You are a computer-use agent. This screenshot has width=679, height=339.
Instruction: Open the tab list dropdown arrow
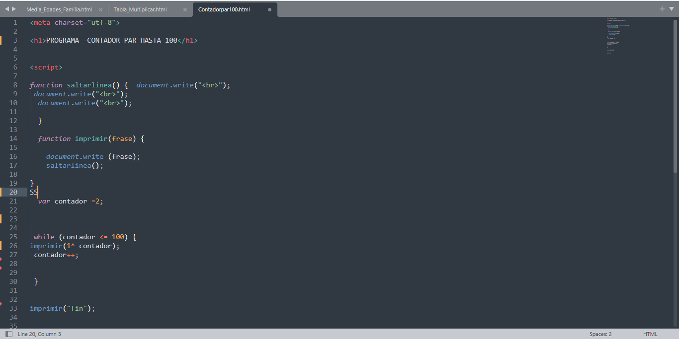(x=671, y=9)
